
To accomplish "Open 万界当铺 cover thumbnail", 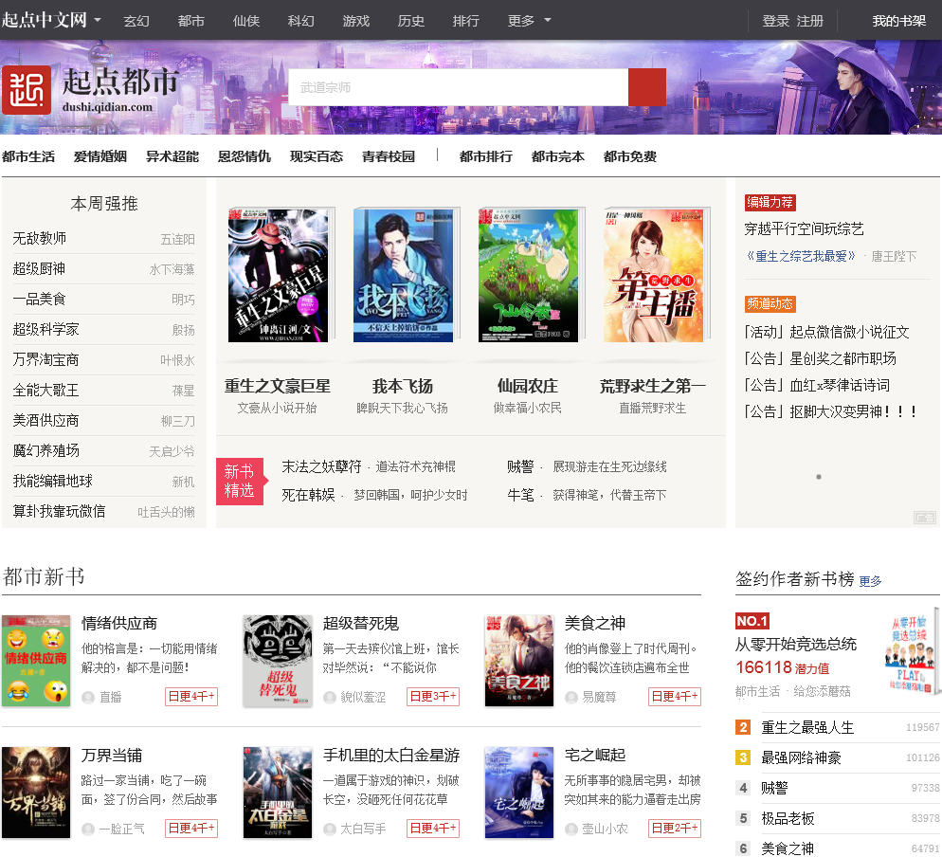I will pyautogui.click(x=36, y=793).
